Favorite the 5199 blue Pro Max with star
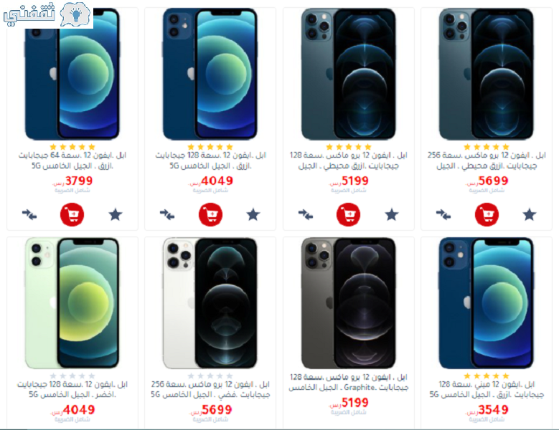 point(391,215)
